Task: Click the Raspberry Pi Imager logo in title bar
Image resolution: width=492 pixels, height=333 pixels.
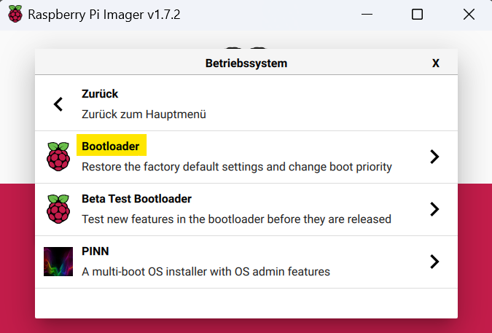Action: coord(15,14)
